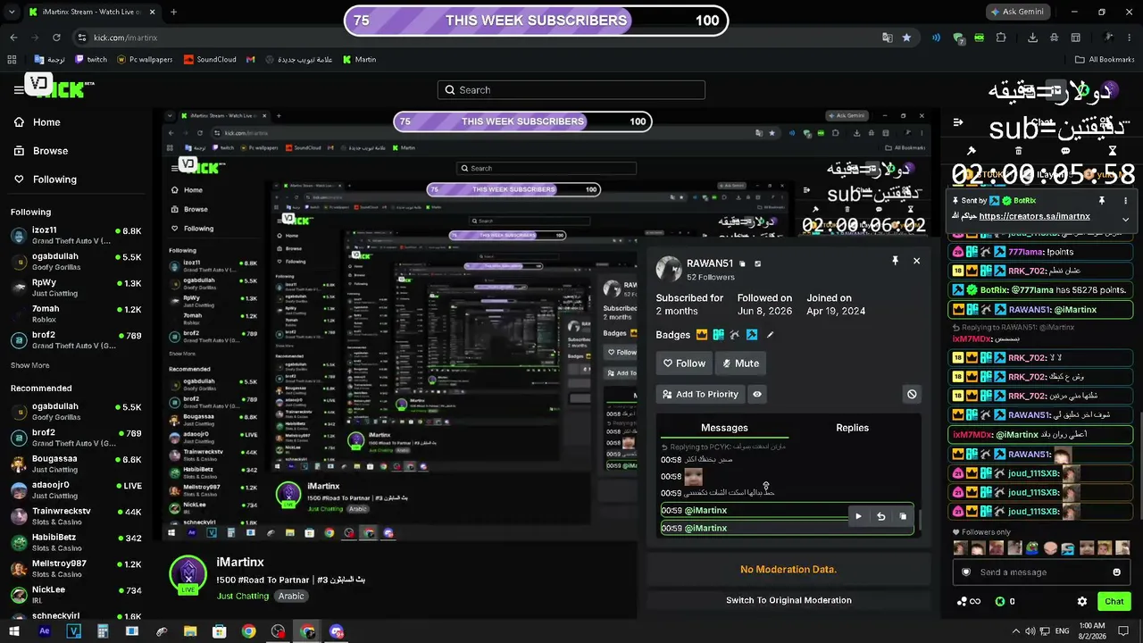Open Trainwreckstv in Recommended list
Viewport: 1143px width, 643px height.
pos(76,516)
